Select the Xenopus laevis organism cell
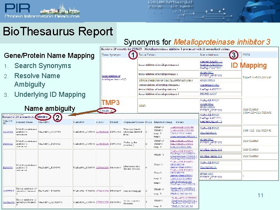This screenshot has height=210, width=280. (133, 131)
